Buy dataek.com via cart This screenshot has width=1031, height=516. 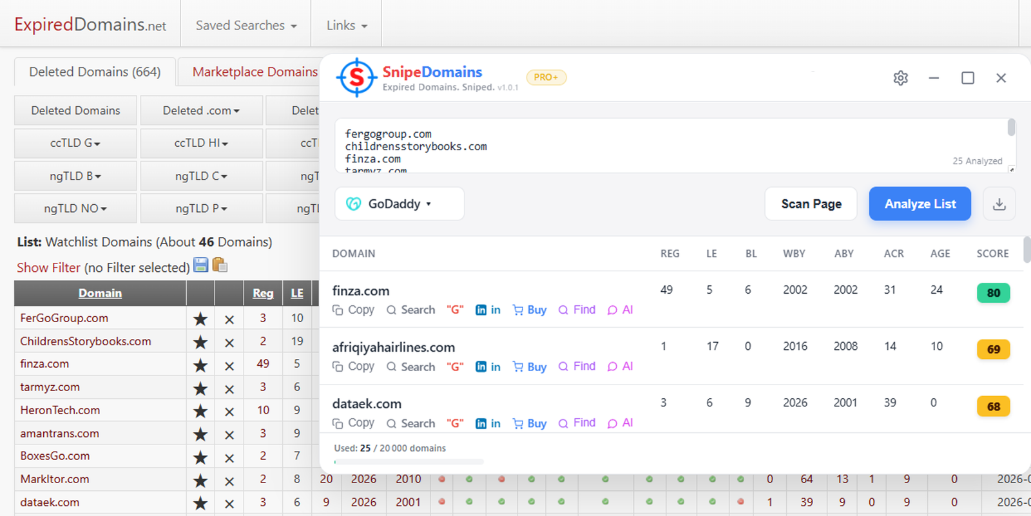[x=529, y=423]
